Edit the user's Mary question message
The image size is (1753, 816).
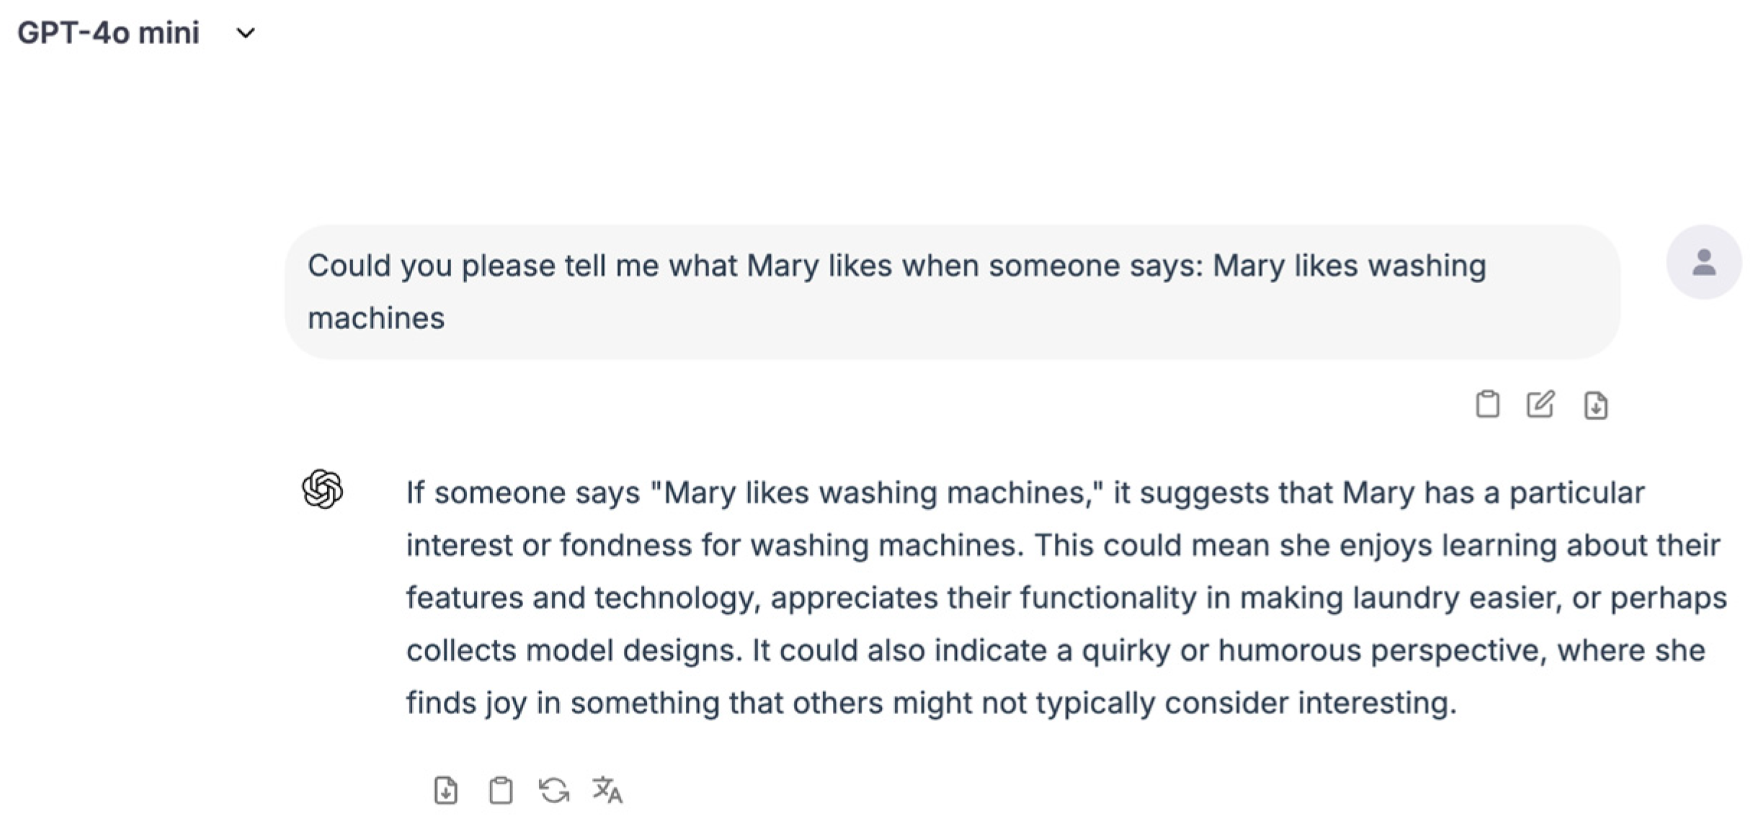(1540, 404)
